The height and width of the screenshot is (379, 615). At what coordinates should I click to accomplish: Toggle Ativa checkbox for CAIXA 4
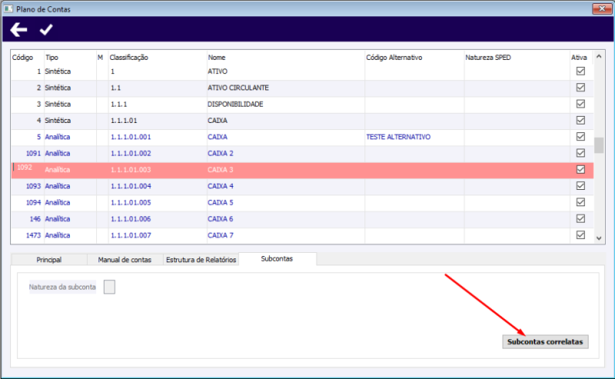(x=580, y=186)
